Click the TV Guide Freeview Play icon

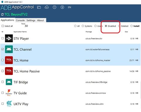pos(9,93)
